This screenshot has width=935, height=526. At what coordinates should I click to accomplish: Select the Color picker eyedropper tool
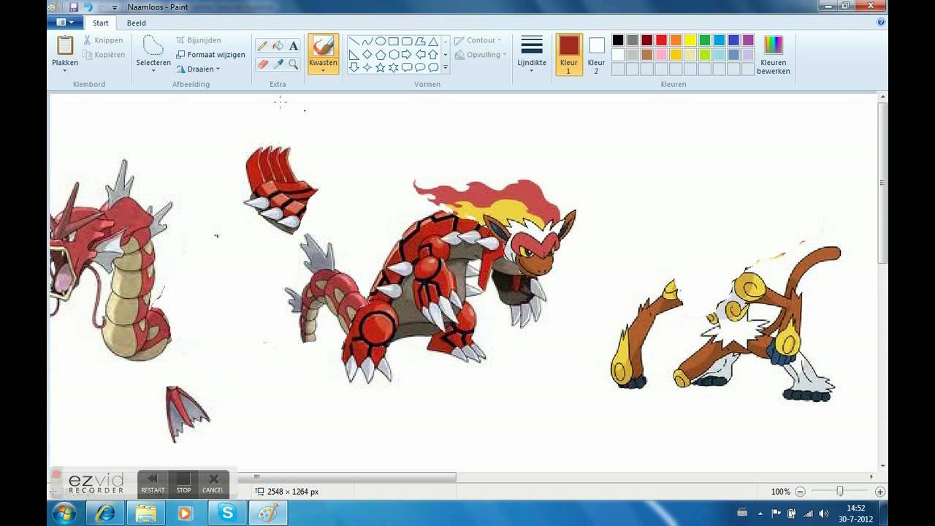point(278,64)
